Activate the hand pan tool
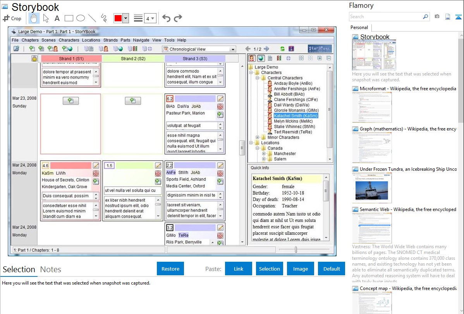 tap(34, 18)
